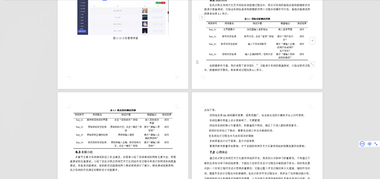Click Test_04 in table 6.2
The width and height of the screenshot is (380, 179).
pyautogui.click(x=79, y=142)
